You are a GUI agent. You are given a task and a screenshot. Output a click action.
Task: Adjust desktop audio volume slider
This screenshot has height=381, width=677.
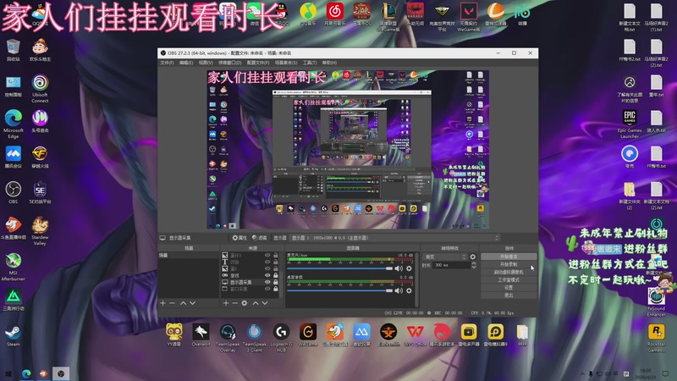pos(340,290)
